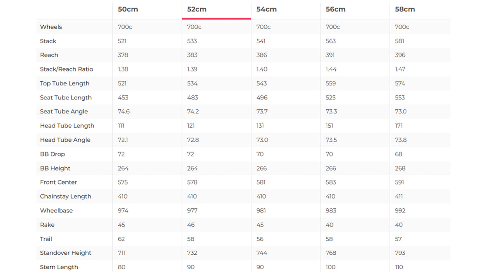
Task: Click the Wheelbase row label
Action: pos(56,211)
